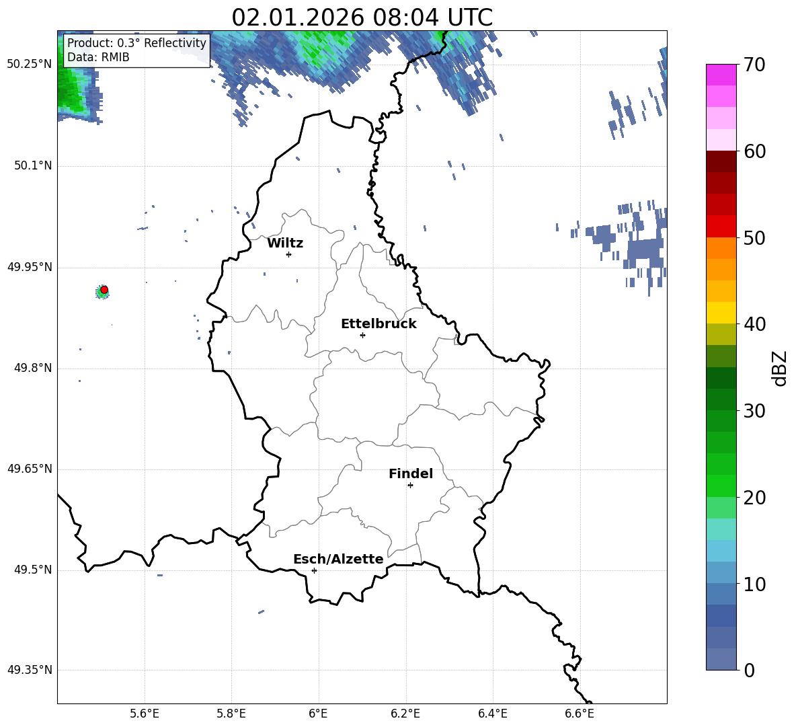Click the Findel location cross marker
This screenshot has width=796, height=727.
411,486
